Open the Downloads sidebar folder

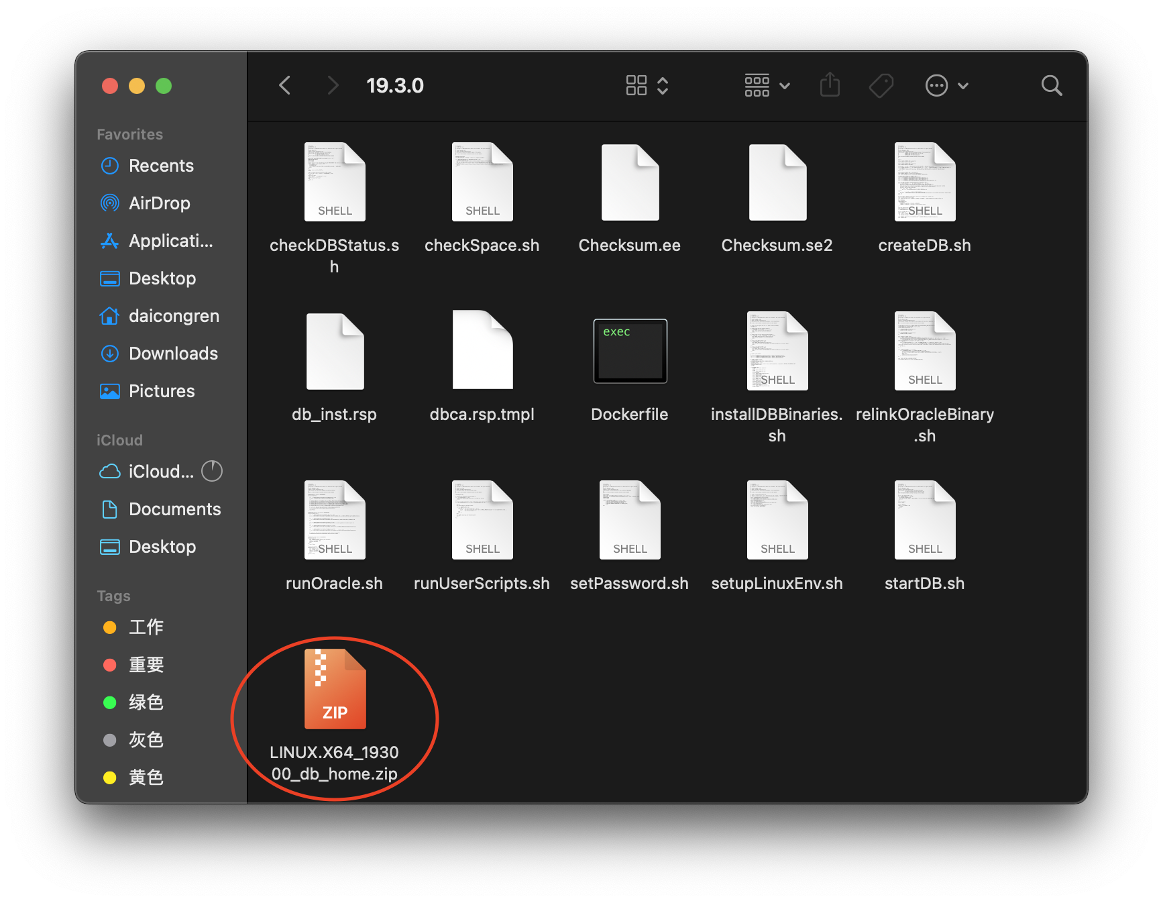tap(172, 354)
